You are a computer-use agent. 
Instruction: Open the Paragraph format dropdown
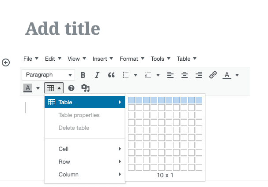[x=48, y=75]
